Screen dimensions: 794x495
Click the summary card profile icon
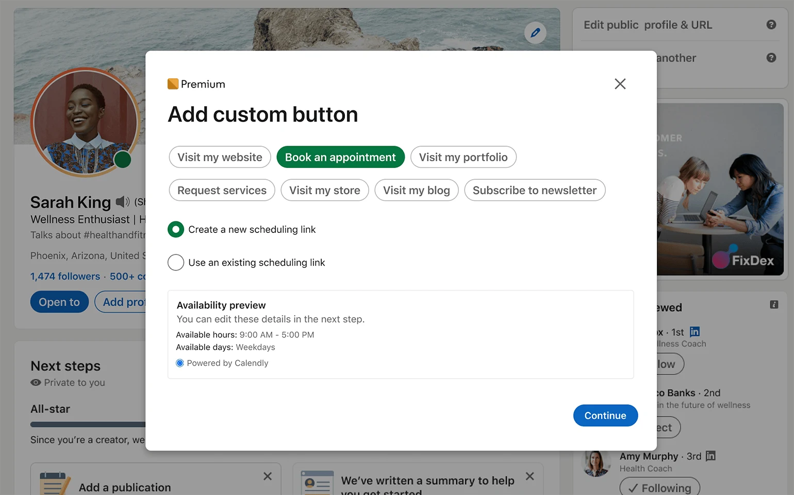[x=317, y=483]
